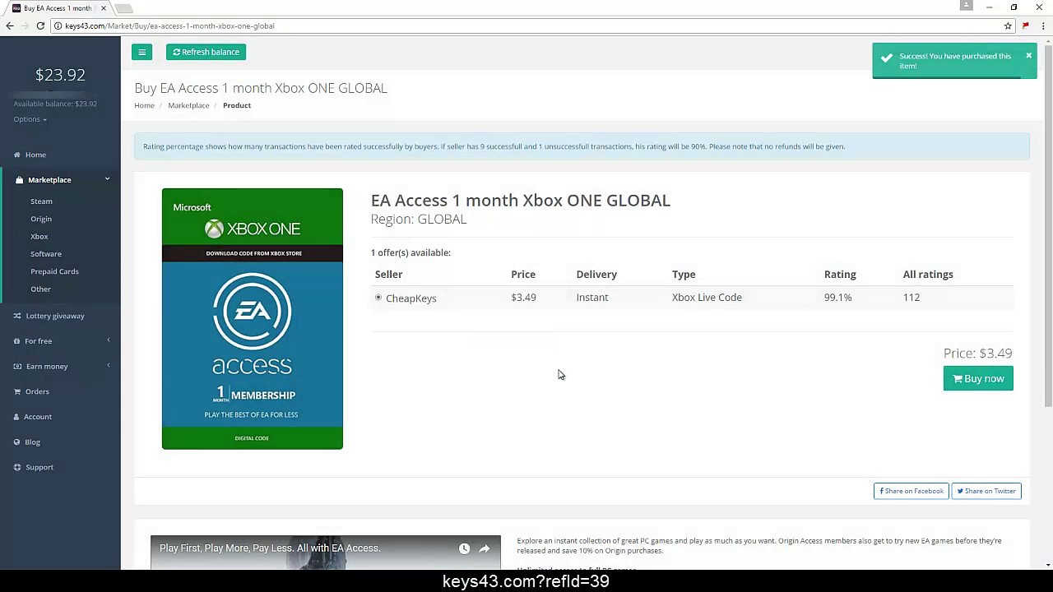Click the Chrome profile icon in title bar
Screen dimensions: 1053x592
(x=967, y=6)
